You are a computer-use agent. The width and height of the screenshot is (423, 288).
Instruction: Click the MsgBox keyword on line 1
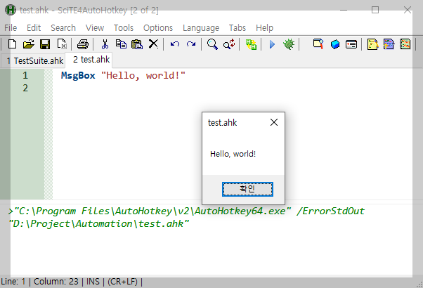coord(78,75)
